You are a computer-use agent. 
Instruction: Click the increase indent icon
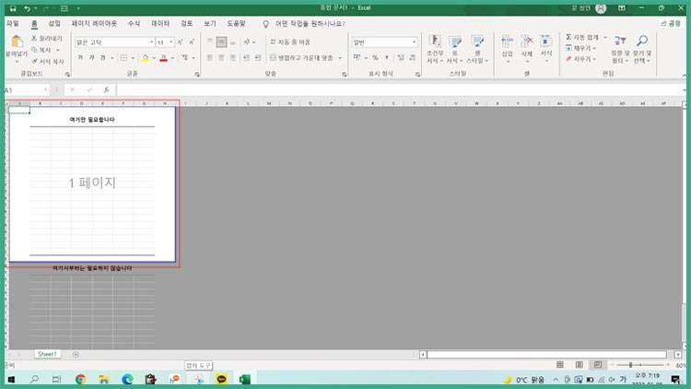tap(258, 58)
